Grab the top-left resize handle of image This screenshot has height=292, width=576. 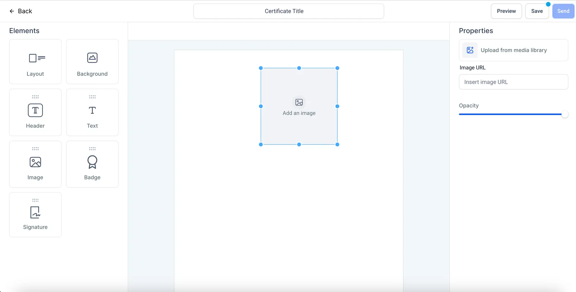(x=261, y=68)
